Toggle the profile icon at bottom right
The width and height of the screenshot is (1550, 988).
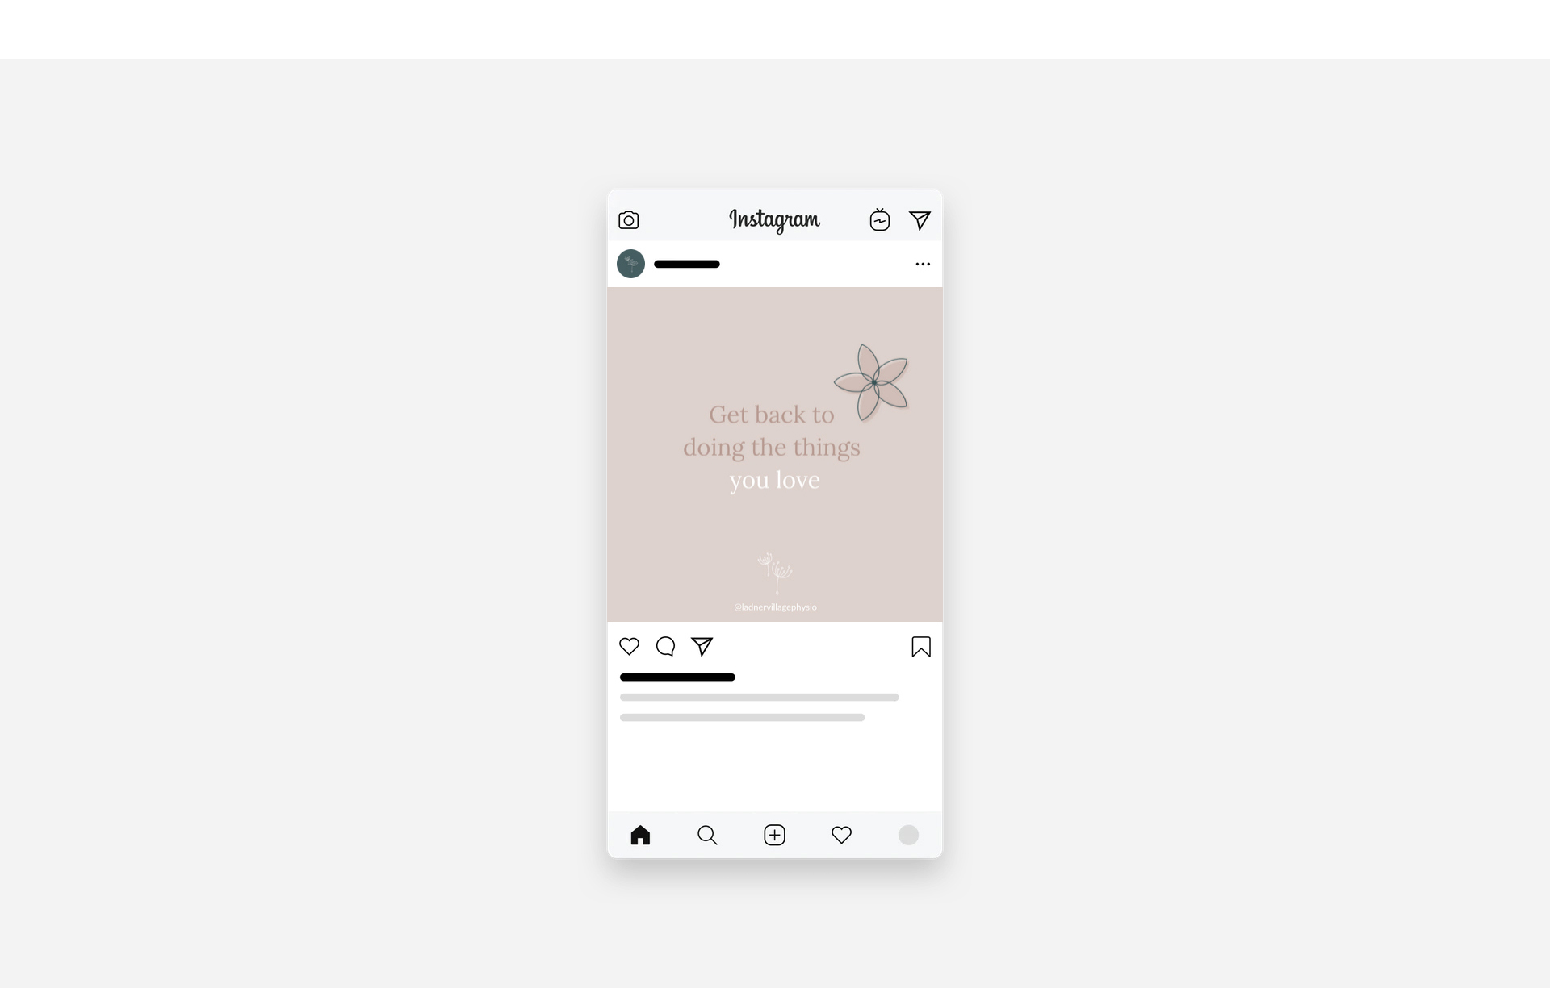[910, 836]
